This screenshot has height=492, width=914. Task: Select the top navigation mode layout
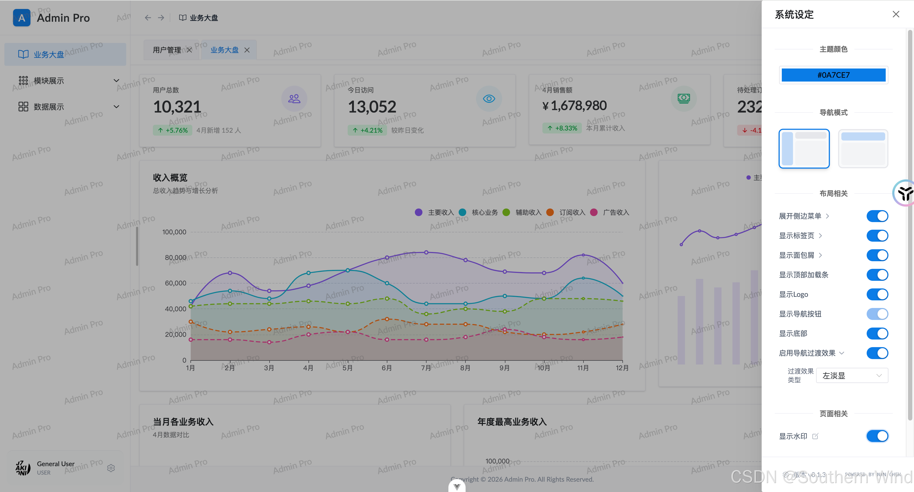(x=863, y=148)
